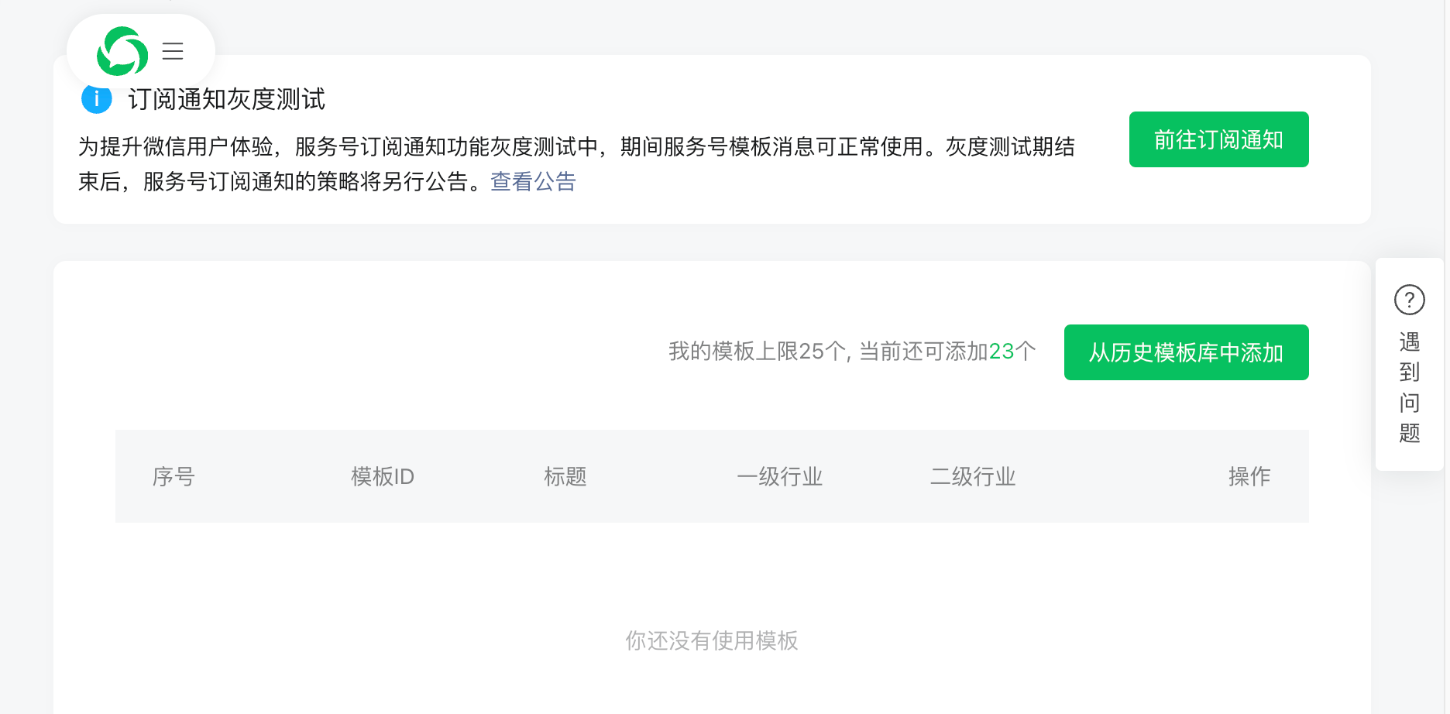Open the 查看公告 link
This screenshot has width=1450, height=714.
(x=533, y=181)
